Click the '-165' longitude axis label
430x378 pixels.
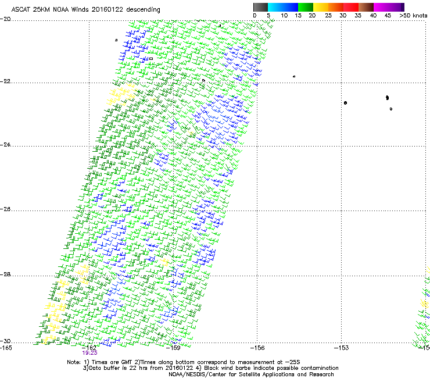tap(6, 348)
